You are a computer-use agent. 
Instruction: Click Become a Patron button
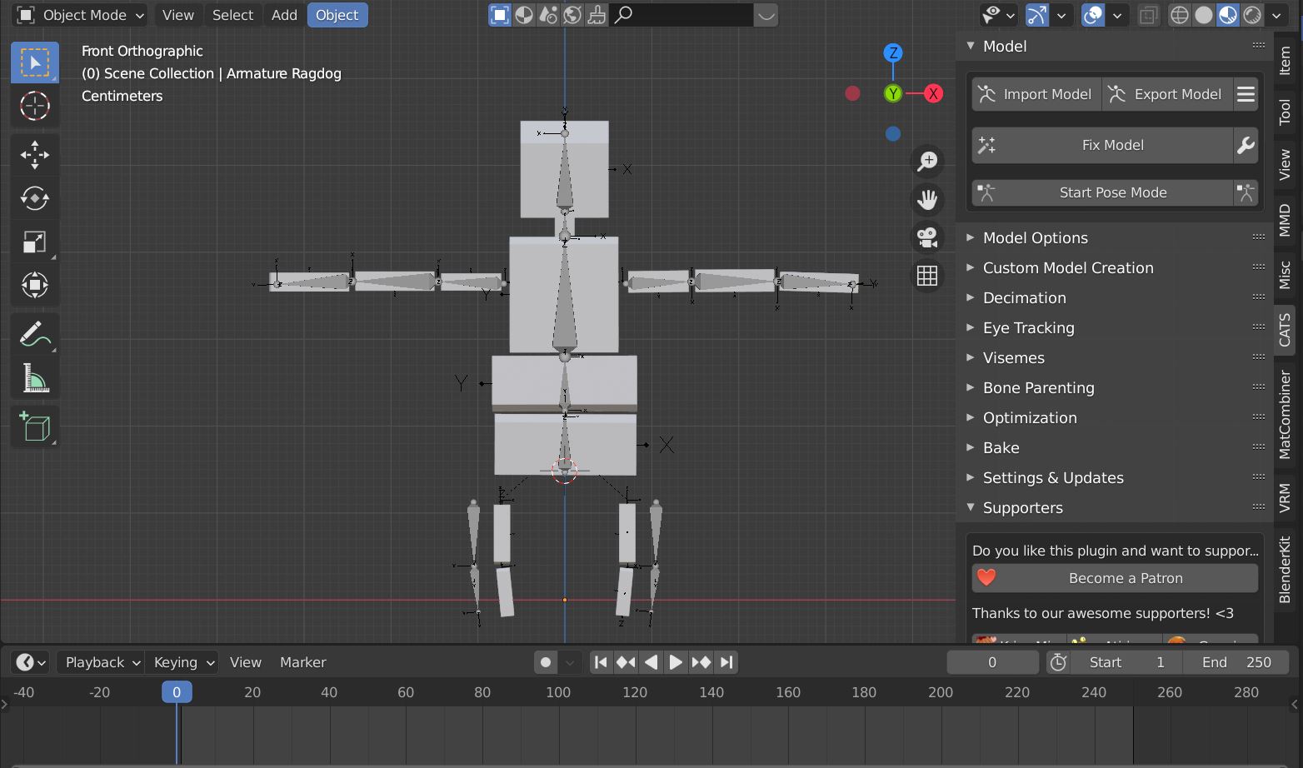pyautogui.click(x=1115, y=578)
